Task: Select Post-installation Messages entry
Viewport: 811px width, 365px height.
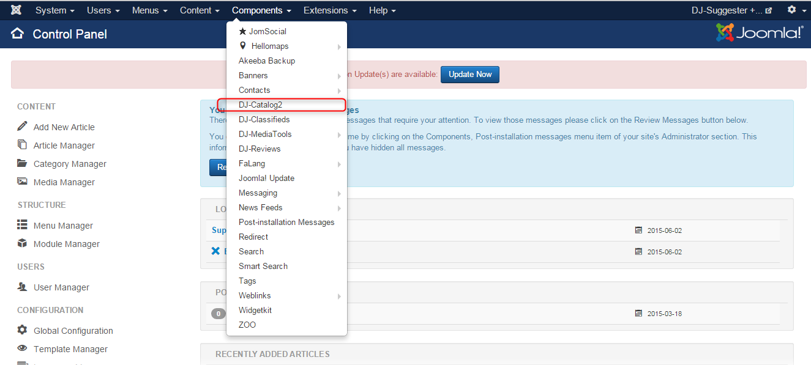Action: 286,222
